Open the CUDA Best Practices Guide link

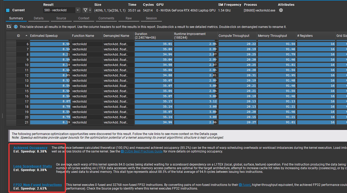tap(143, 151)
